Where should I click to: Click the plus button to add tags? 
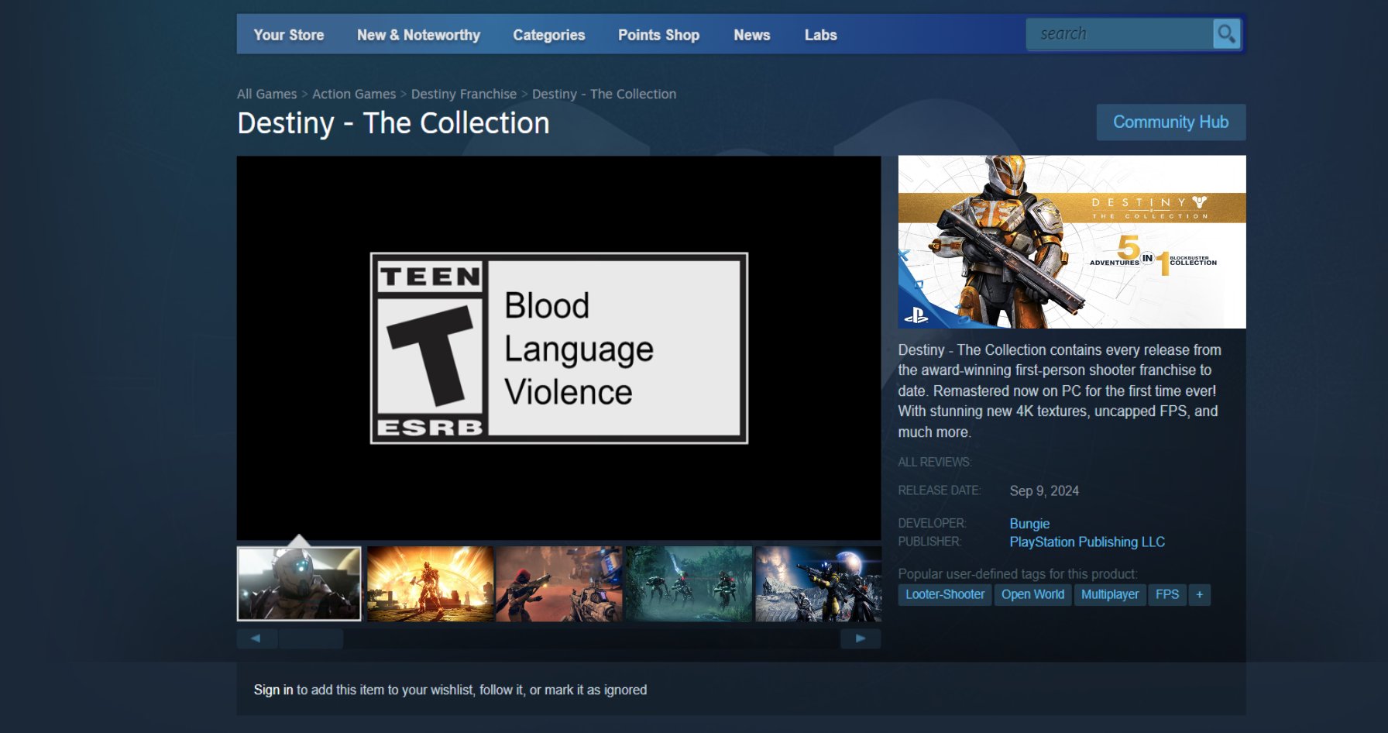(1199, 594)
